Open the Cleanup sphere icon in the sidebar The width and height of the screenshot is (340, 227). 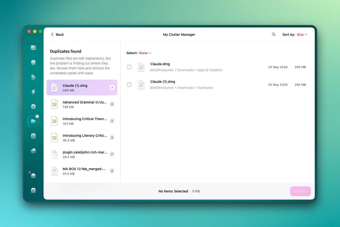(33, 62)
